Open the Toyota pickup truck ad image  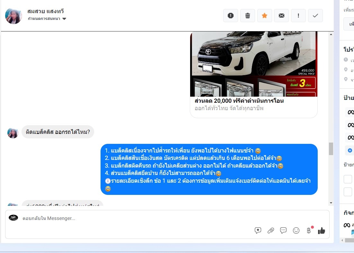(253, 64)
